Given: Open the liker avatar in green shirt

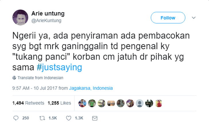Looking at the screenshot, I should click(x=92, y=103).
